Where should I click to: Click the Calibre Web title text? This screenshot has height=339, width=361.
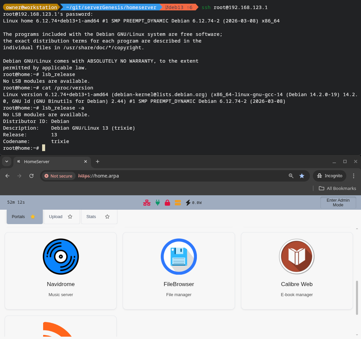pos(297,284)
